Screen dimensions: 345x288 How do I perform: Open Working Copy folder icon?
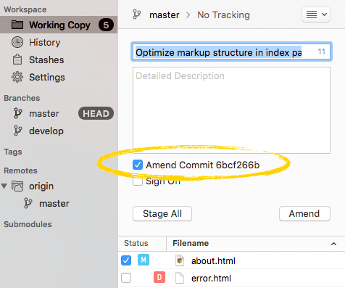tap(17, 25)
